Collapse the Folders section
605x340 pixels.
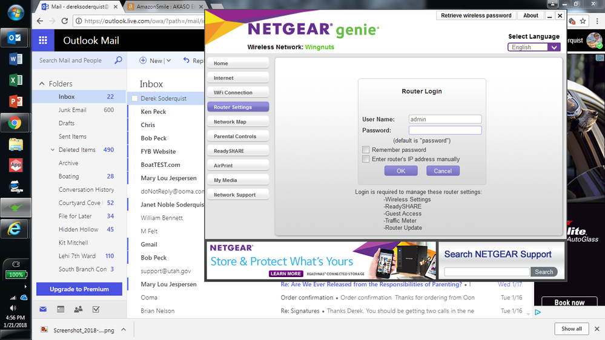[x=42, y=83]
